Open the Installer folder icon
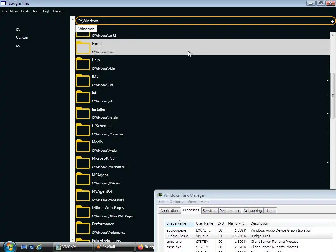The width and height of the screenshot is (336, 252). 83,113
